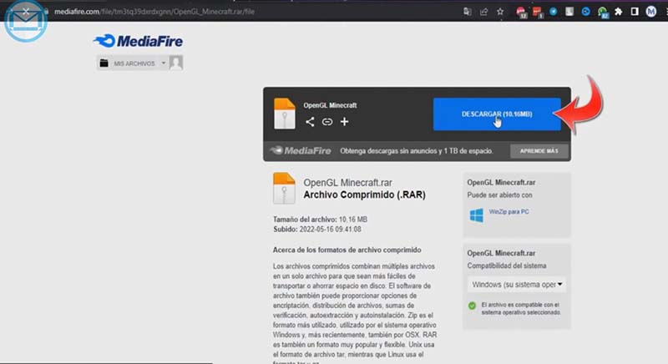Screen dimensions: 668x364
Task: Click the orange file icon beside OpenGL Minecraft.rar
Action: pos(284,188)
